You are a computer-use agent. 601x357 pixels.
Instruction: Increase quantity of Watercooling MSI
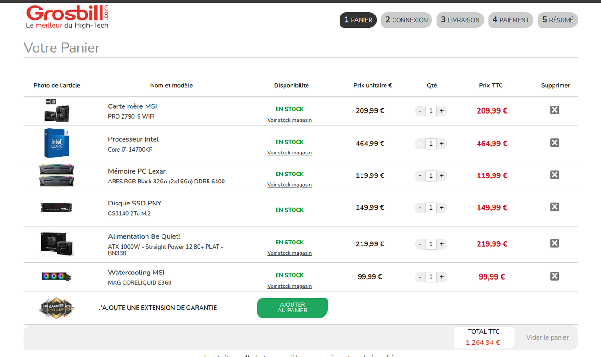pos(442,277)
